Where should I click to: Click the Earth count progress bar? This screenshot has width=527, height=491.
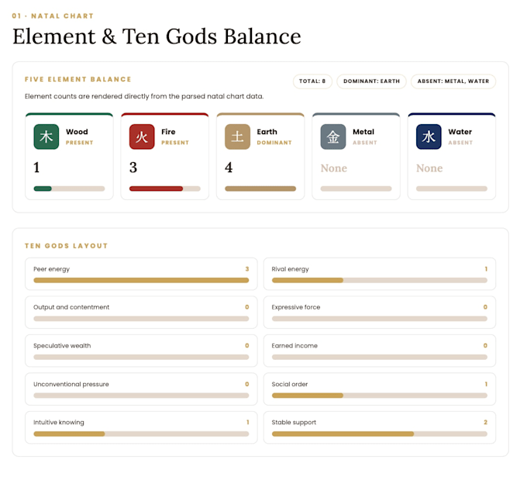click(260, 188)
